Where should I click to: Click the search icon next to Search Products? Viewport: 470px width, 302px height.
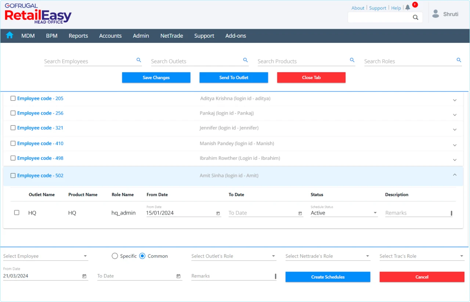[352, 59]
